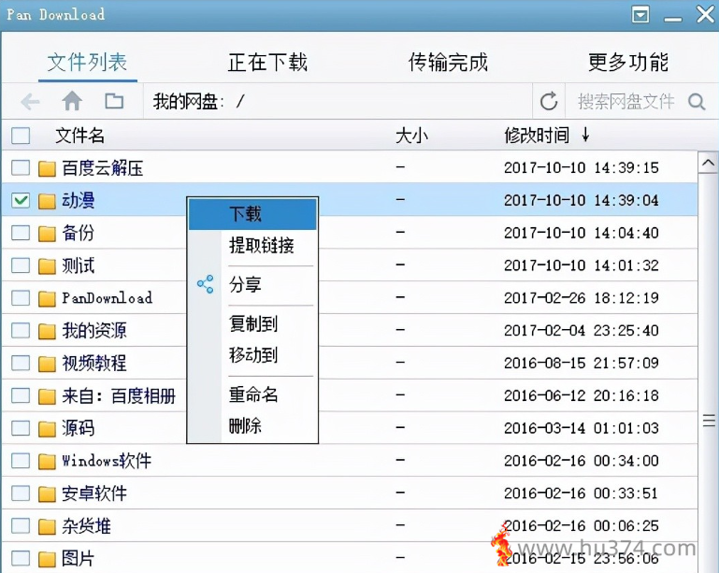Click folder icon of 杂货堆
Screen dimensions: 719x573
click(47, 526)
